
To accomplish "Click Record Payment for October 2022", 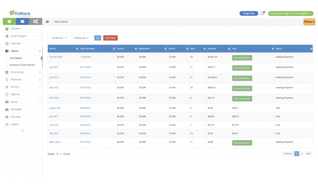I will tap(242, 58).
